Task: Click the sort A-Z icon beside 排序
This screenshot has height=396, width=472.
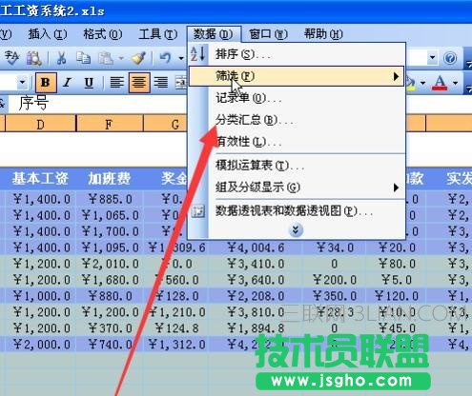Action: tap(198, 53)
